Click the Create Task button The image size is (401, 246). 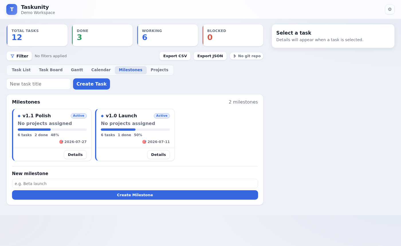click(91, 84)
